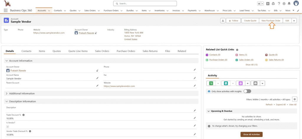Collapse the Upcoming & Overdue section

pyautogui.click(x=209, y=111)
